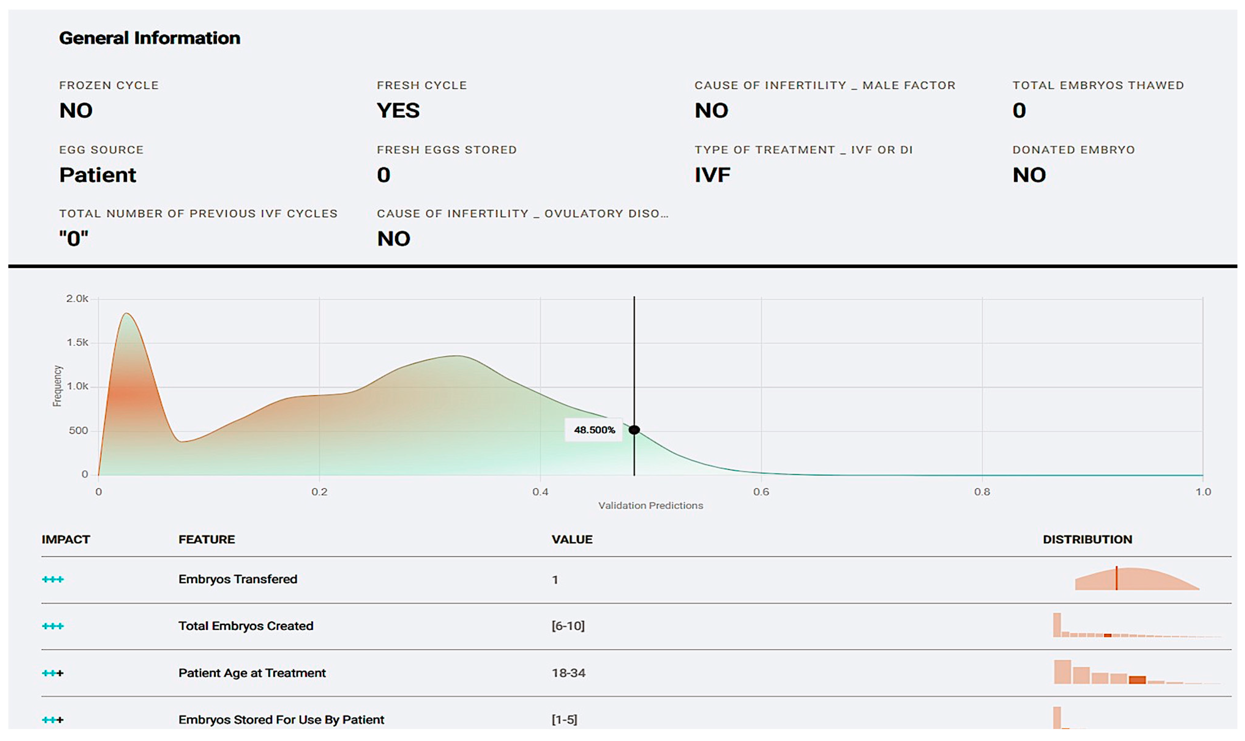Select the Embryos Transfered feature name
This screenshot has height=741, width=1245.
click(238, 579)
